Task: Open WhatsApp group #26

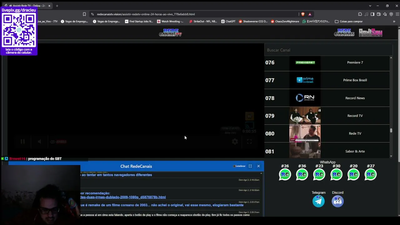Action: tap(285, 174)
